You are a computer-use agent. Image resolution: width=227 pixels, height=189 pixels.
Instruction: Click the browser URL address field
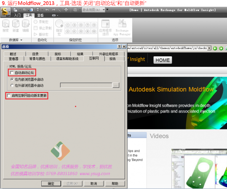click(168, 48)
